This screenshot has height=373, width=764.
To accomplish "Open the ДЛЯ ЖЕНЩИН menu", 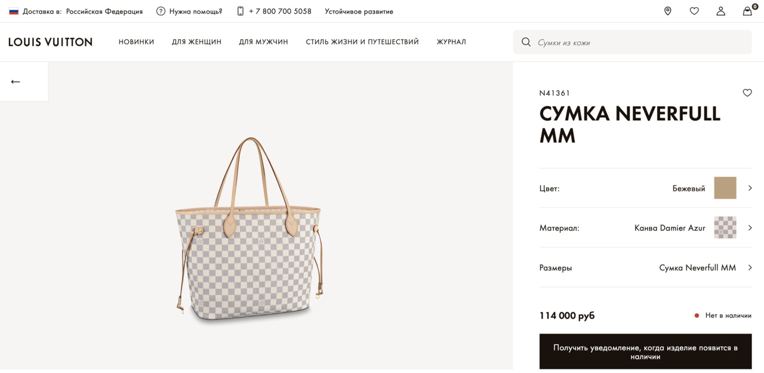I will [x=196, y=42].
